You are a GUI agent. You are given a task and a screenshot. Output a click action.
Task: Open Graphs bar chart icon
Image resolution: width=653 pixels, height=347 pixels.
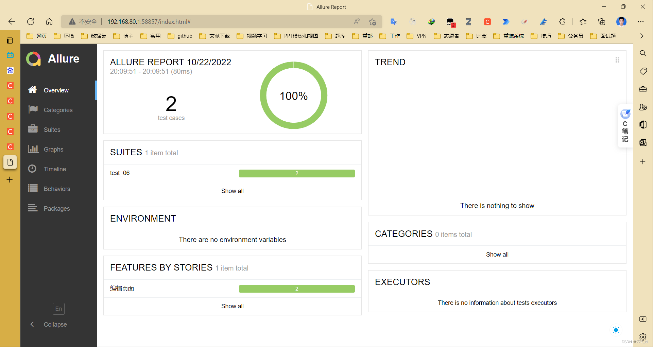pyautogui.click(x=33, y=149)
